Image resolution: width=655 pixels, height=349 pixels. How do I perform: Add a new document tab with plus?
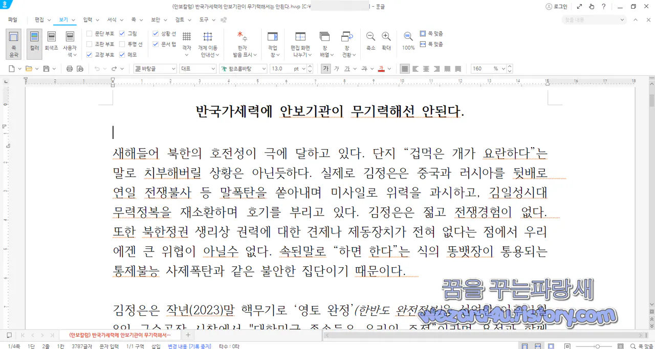tap(188, 335)
